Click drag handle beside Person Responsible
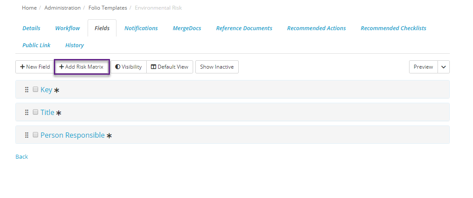Viewport: 473px width, 198px height. (x=27, y=135)
